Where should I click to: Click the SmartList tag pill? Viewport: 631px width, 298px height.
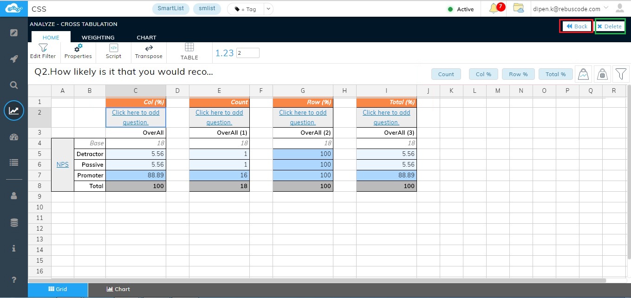(x=171, y=8)
